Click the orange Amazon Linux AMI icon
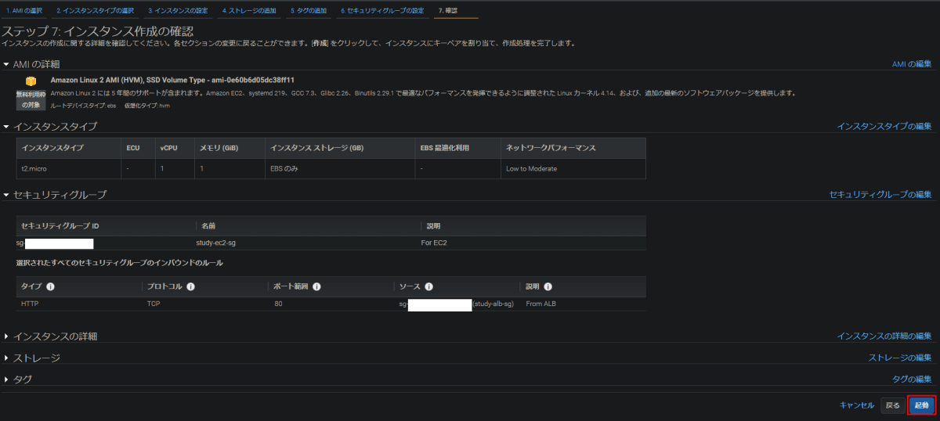The width and height of the screenshot is (940, 421). tap(31, 81)
